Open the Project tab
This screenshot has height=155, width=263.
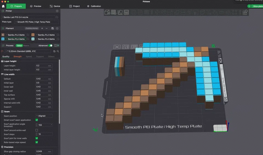75,6
